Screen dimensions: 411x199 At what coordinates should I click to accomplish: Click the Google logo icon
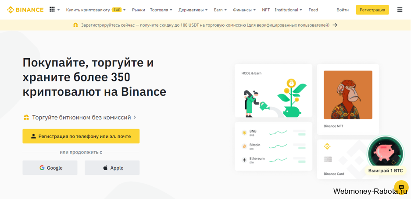[x=42, y=168]
